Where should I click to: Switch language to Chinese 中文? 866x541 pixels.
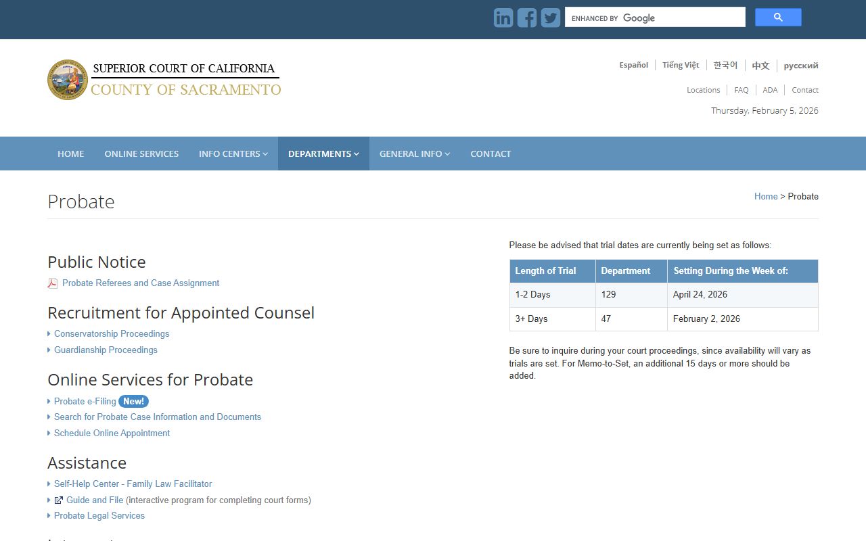point(761,66)
